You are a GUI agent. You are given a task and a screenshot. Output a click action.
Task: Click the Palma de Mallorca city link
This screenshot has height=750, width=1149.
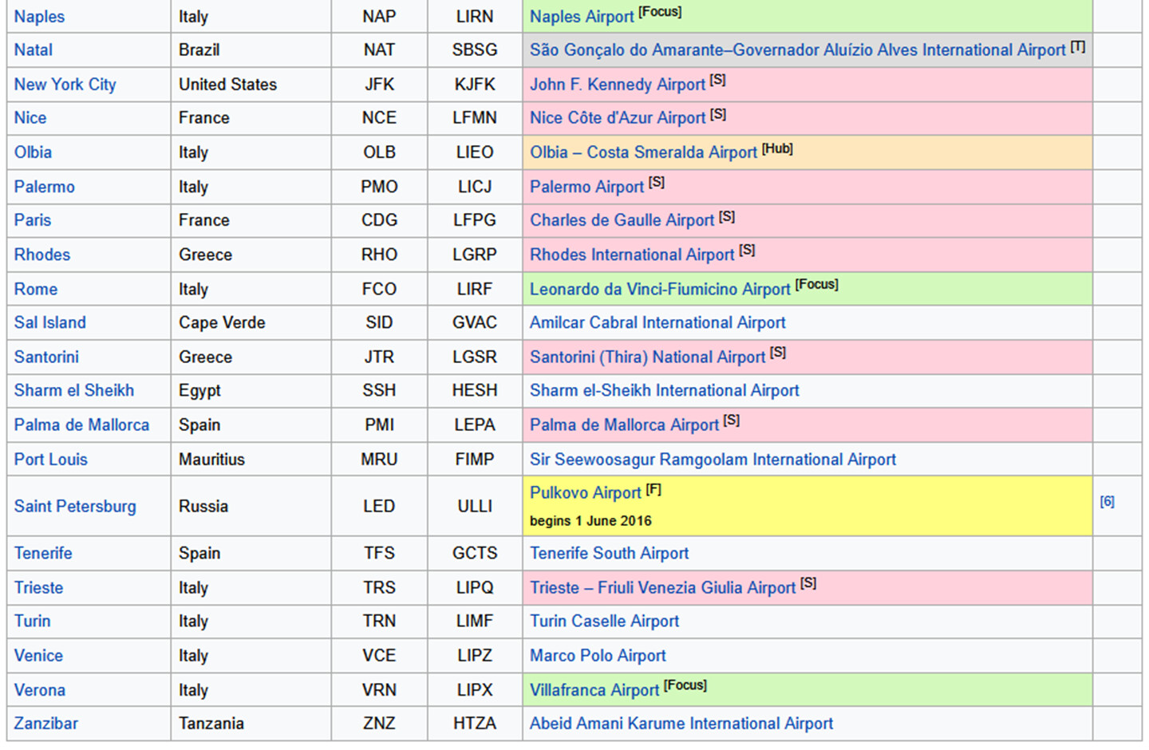[81, 425]
